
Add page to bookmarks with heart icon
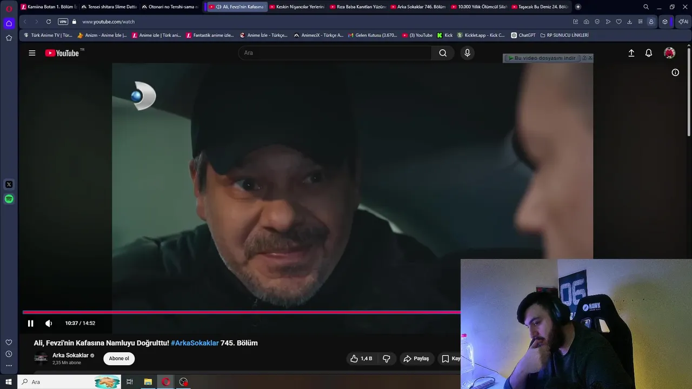pyautogui.click(x=619, y=22)
